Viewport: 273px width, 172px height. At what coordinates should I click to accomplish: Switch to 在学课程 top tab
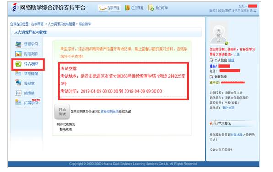(110, 8)
